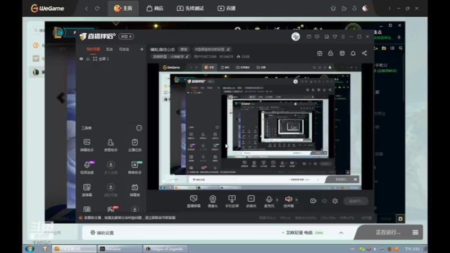Open WeGame 主页 home tab

pos(123,8)
